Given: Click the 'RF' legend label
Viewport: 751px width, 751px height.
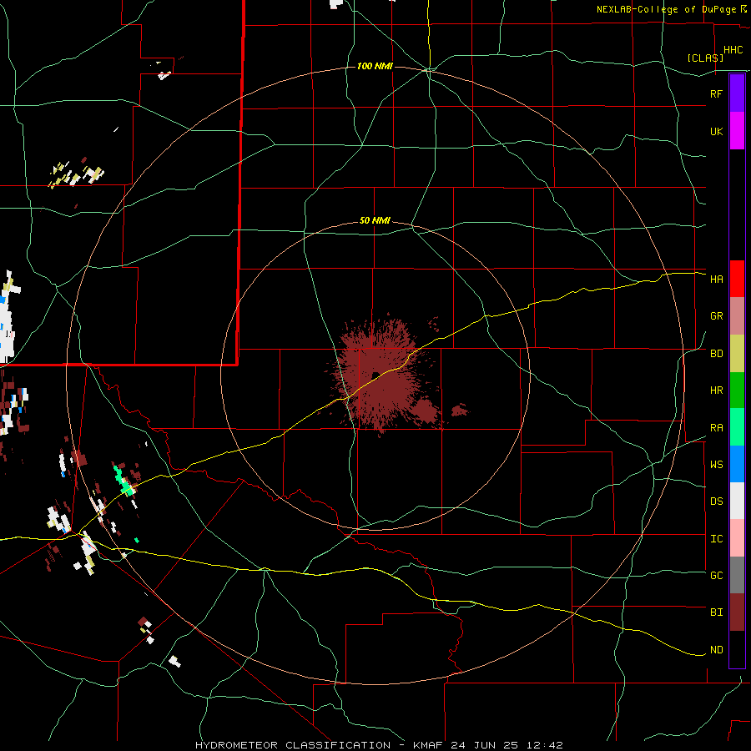Looking at the screenshot, I should pos(716,93).
